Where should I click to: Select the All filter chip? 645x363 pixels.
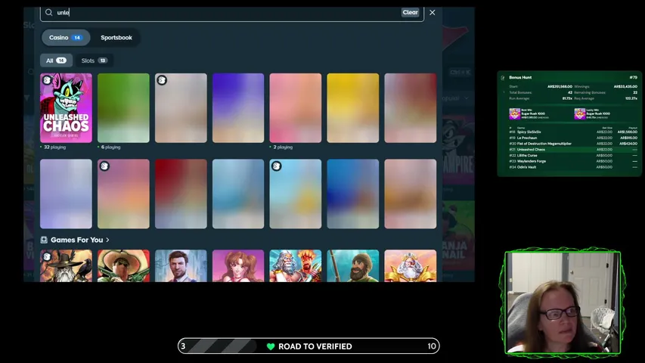pos(57,60)
